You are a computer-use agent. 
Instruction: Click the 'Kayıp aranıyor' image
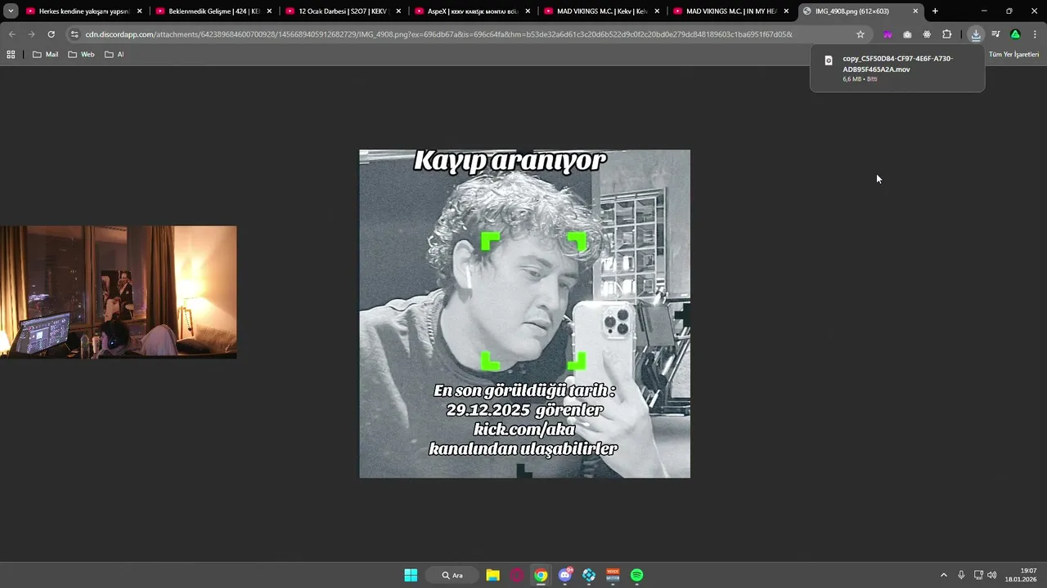click(524, 314)
